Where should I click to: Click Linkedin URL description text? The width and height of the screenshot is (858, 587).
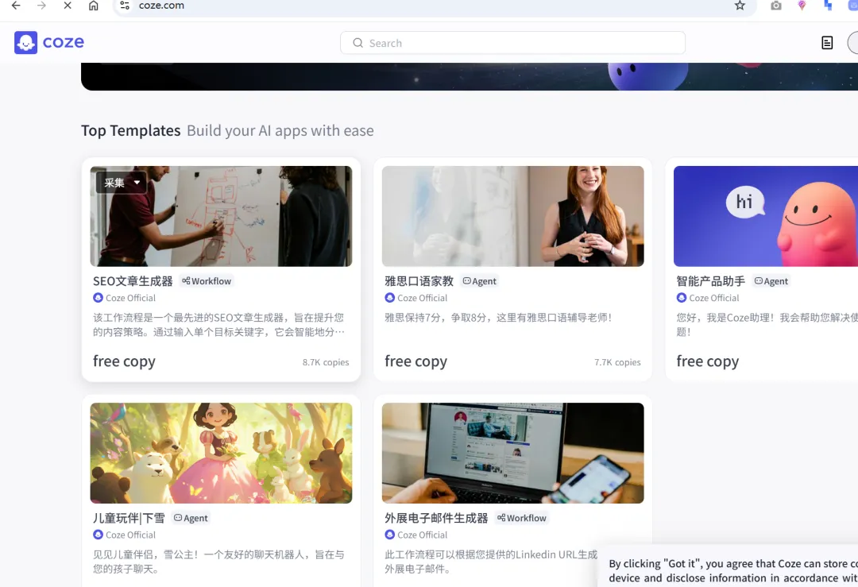coord(491,562)
